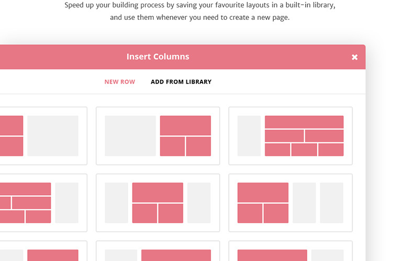Screen dimensions: 400x261
Task: Open the ADD FROM LIBRARY tab
Action: [181, 82]
